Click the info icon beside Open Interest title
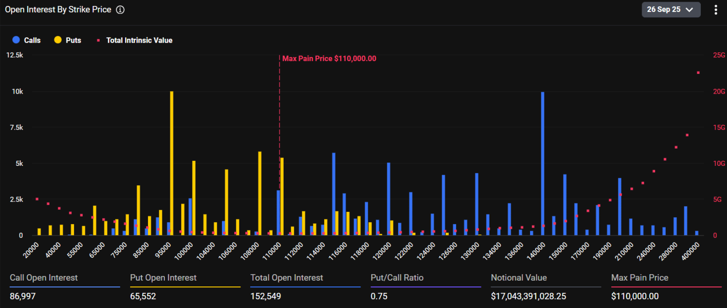 tap(120, 10)
